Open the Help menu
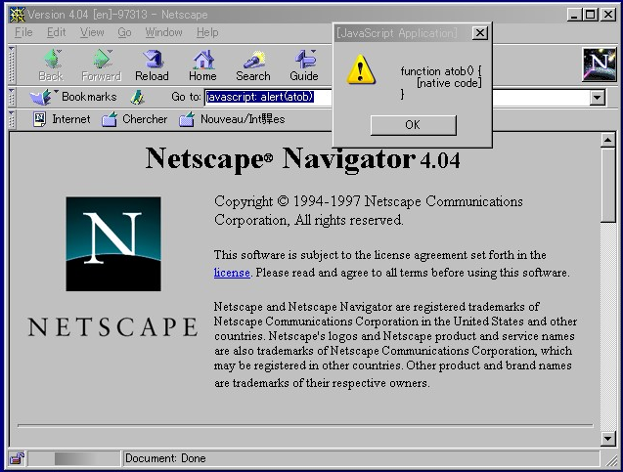This screenshot has height=472, width=623. click(x=207, y=32)
